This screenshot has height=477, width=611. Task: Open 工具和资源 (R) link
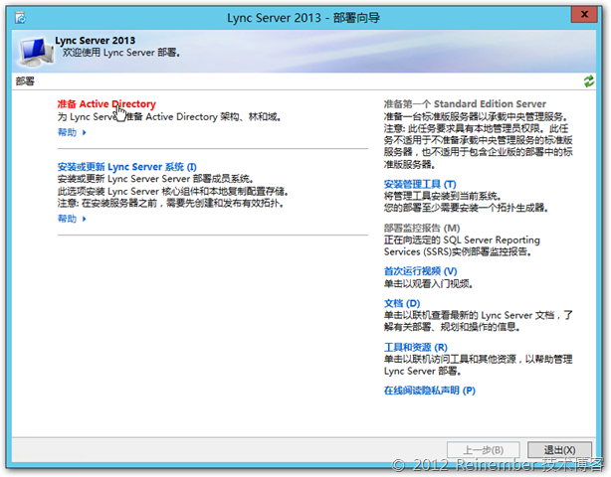[x=416, y=347]
